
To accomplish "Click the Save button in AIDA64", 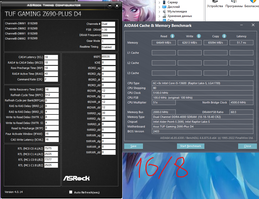I will 134,146.
